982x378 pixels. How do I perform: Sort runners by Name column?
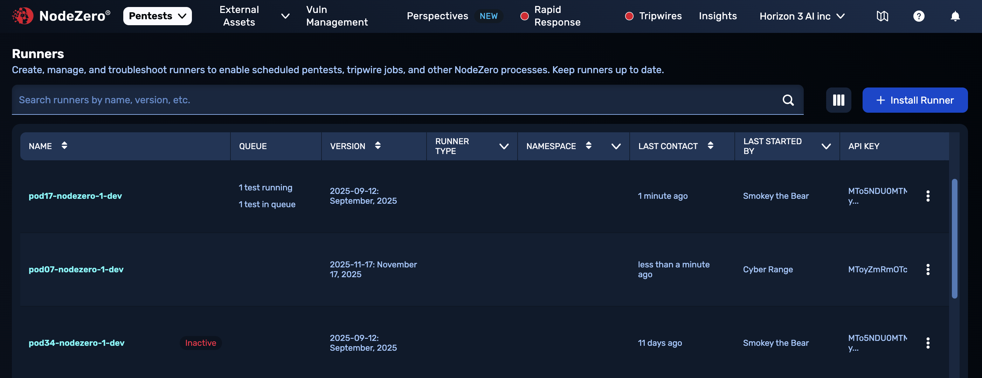(64, 146)
